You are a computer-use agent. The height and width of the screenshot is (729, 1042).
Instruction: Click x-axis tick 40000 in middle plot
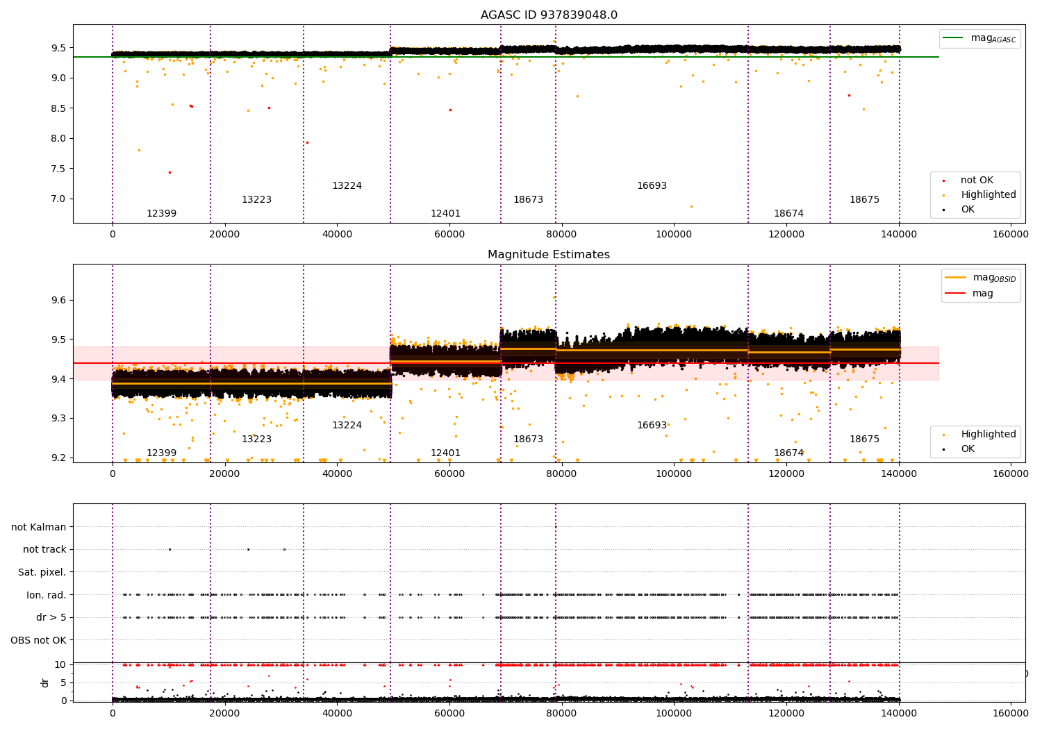point(337,474)
